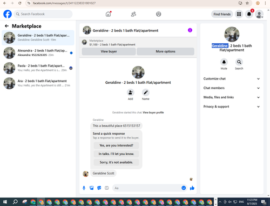The image size is (270, 206).
Task: Click the '$1,100 - 2 beds 1 bath' listing text
Action: click(112, 44)
